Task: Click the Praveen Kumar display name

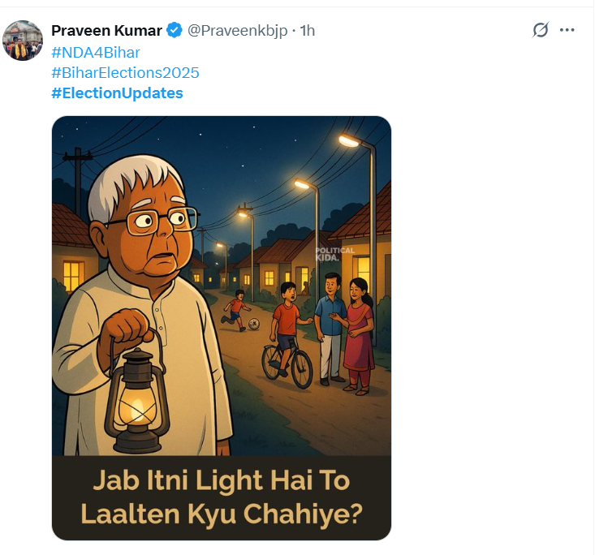Action: 106,31
